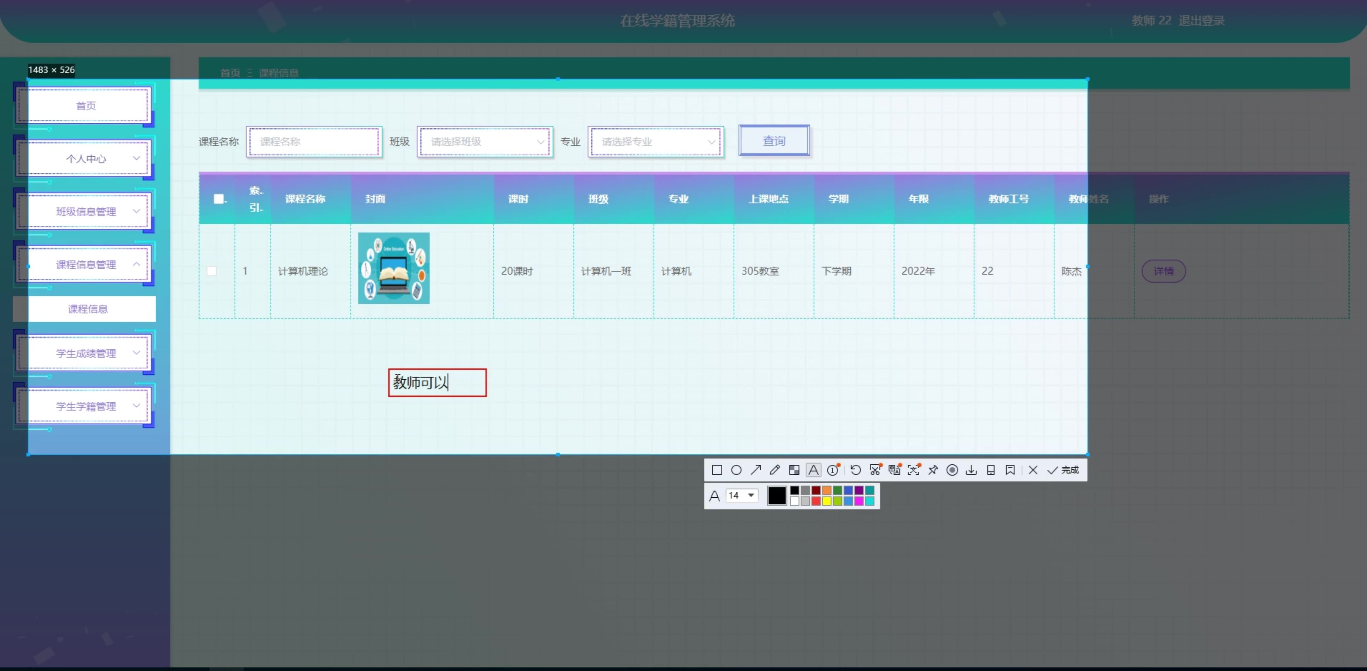Open 首页 in the sidebar
Screen dimensions: 1367x671
pyautogui.click(x=86, y=106)
